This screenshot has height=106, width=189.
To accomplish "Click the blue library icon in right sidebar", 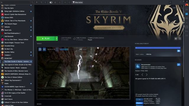I will pyautogui.click(x=187, y=14).
